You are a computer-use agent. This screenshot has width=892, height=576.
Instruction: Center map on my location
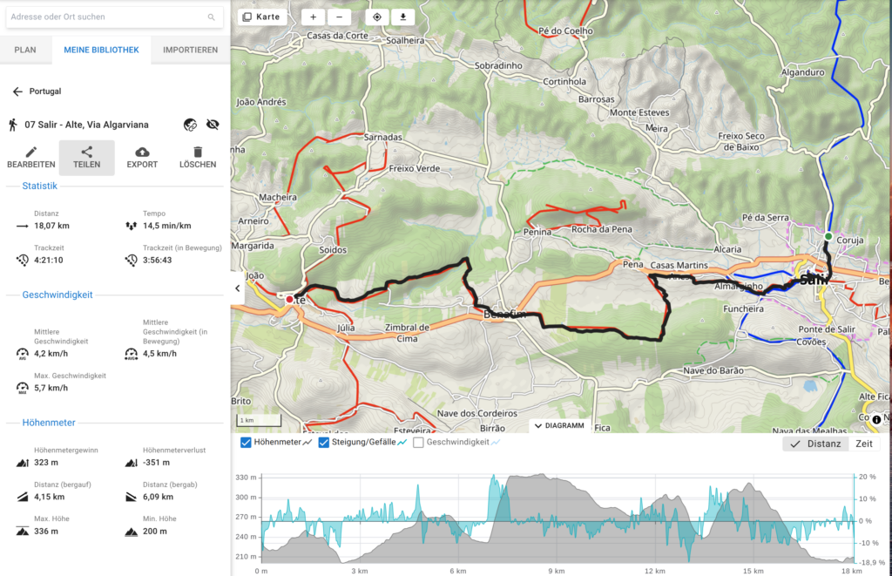377,17
